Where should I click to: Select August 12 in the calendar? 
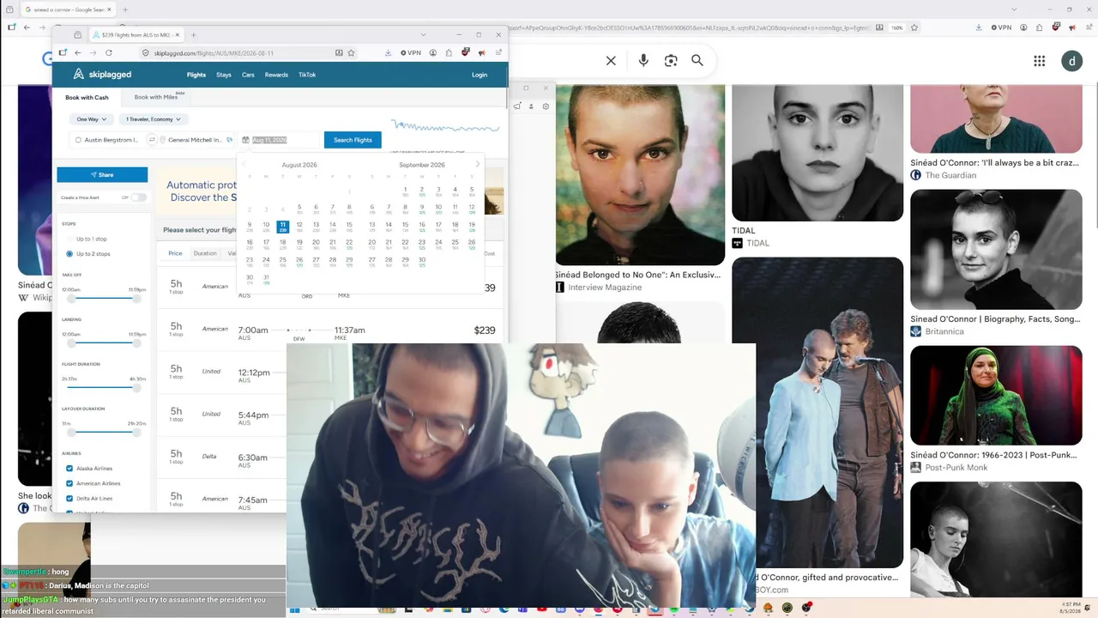299,227
